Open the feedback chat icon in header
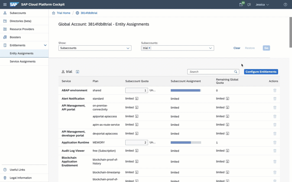The width and height of the screenshot is (292, 182). tap(249, 4)
